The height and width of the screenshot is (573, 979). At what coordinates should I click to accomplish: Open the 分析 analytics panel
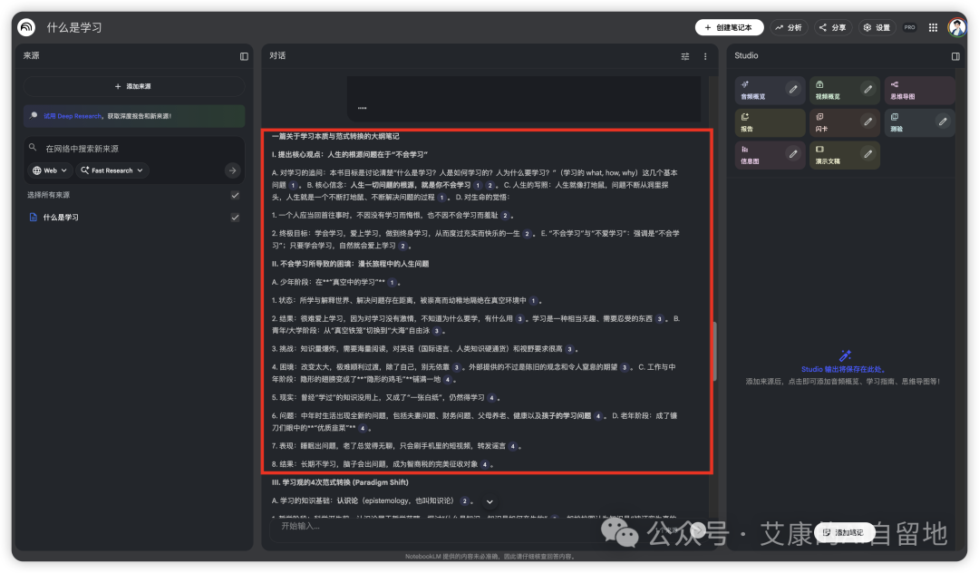789,27
